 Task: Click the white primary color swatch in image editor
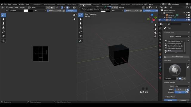(x=26, y=11)
